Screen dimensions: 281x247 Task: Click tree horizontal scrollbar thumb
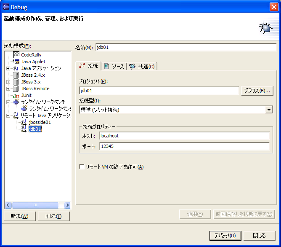click(x=35, y=205)
